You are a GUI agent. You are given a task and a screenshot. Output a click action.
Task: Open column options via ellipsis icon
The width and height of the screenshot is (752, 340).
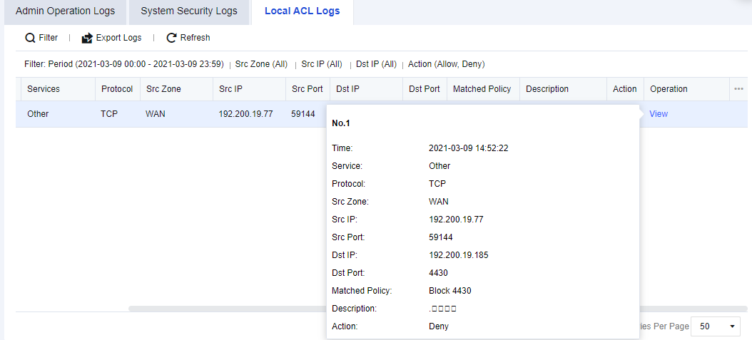(x=738, y=89)
